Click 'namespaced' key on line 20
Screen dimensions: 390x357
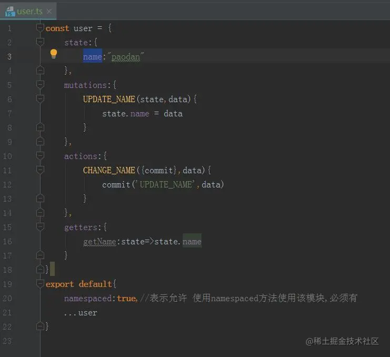click(88, 298)
